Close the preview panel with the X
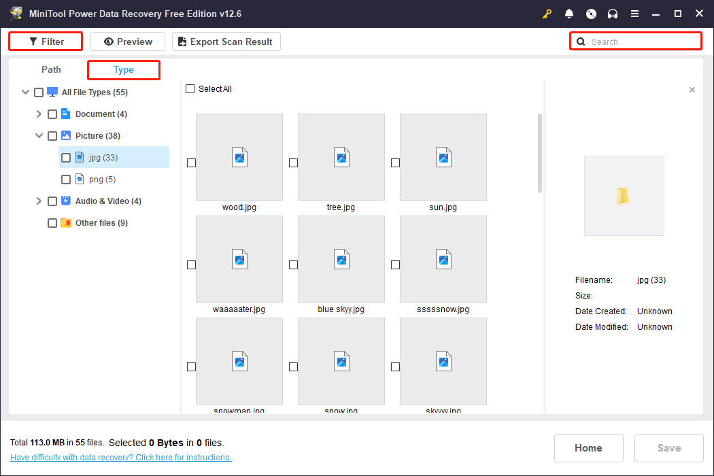The image size is (714, 476). click(x=692, y=90)
